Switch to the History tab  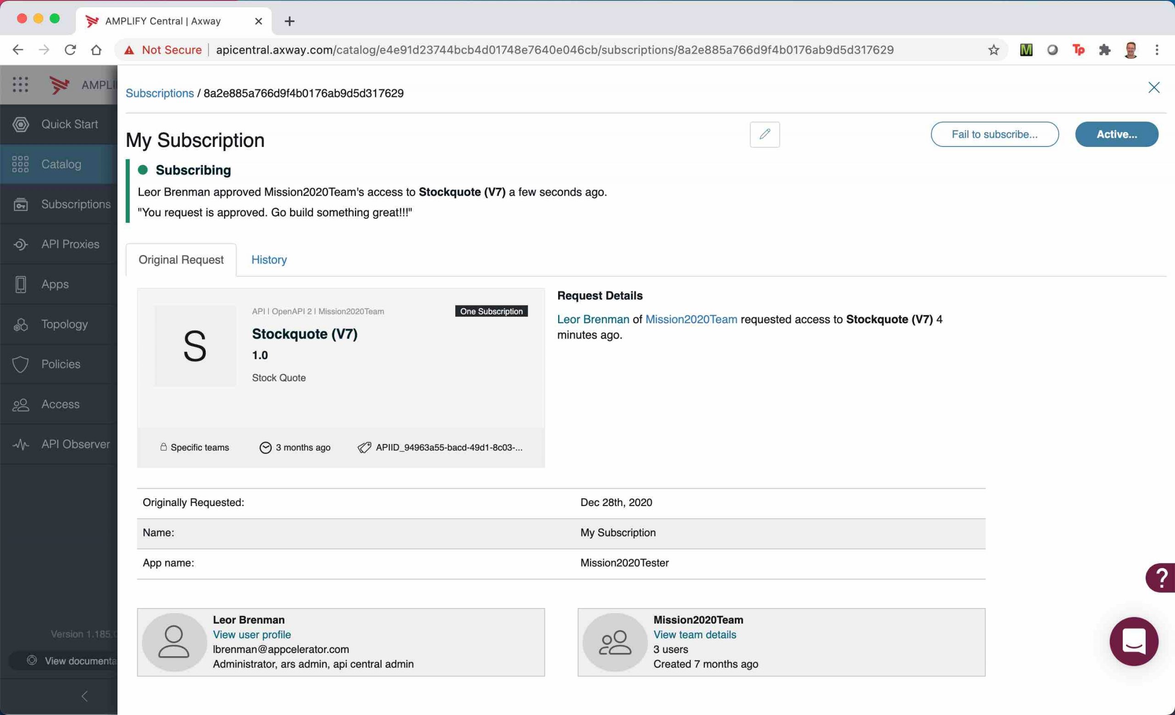tap(269, 260)
